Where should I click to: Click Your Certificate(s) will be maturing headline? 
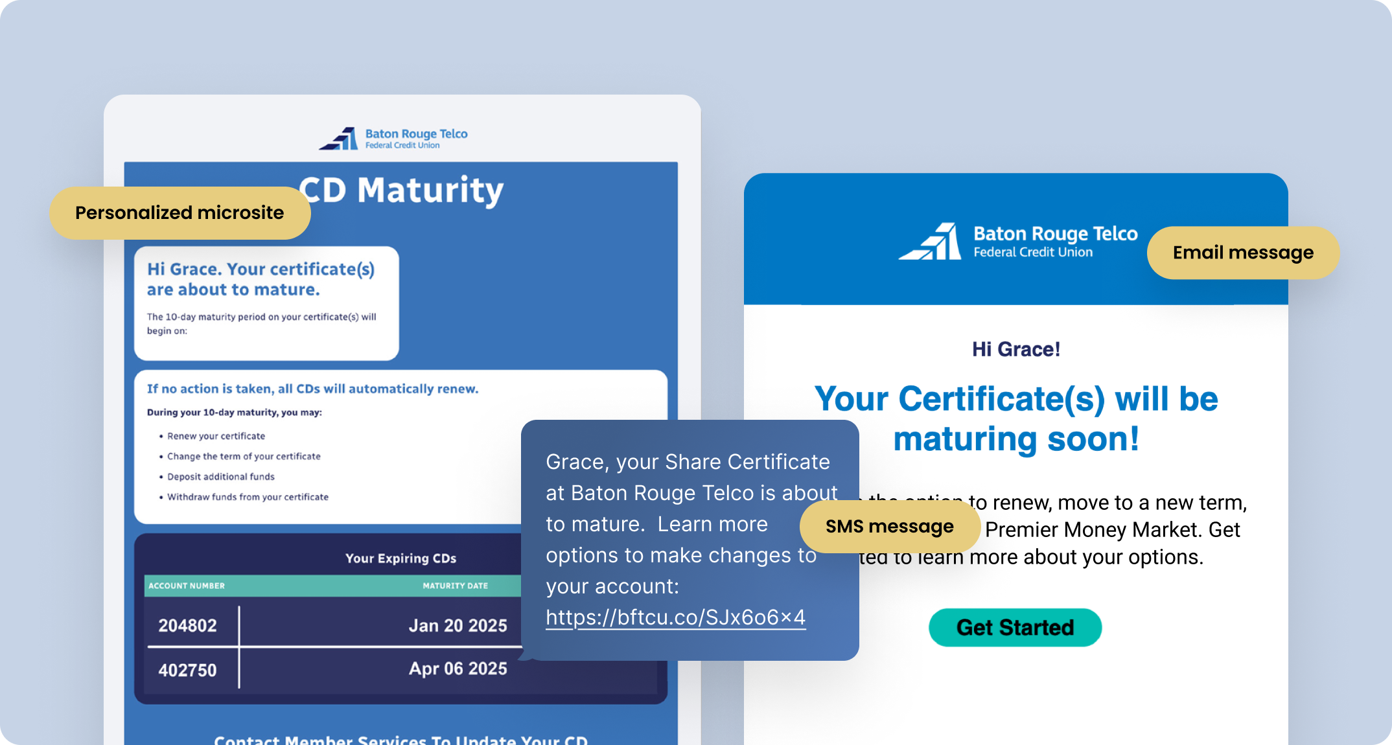(1015, 418)
